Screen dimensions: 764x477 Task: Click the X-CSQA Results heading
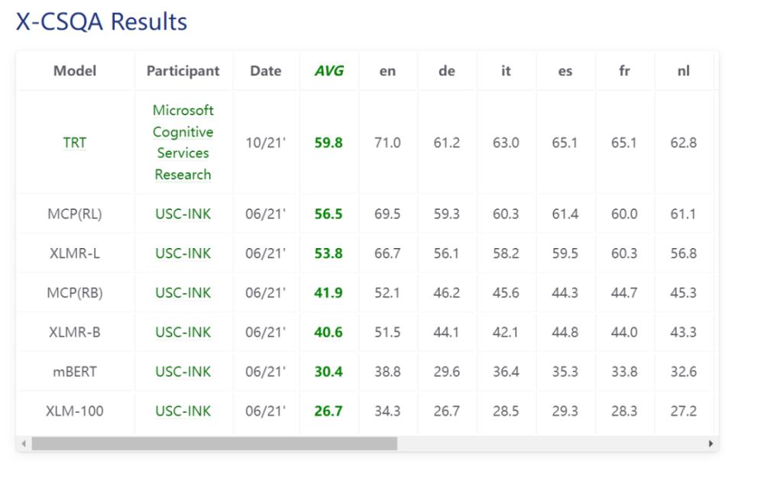102,21
